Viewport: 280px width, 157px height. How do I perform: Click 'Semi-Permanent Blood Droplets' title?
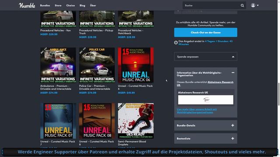click(132, 143)
